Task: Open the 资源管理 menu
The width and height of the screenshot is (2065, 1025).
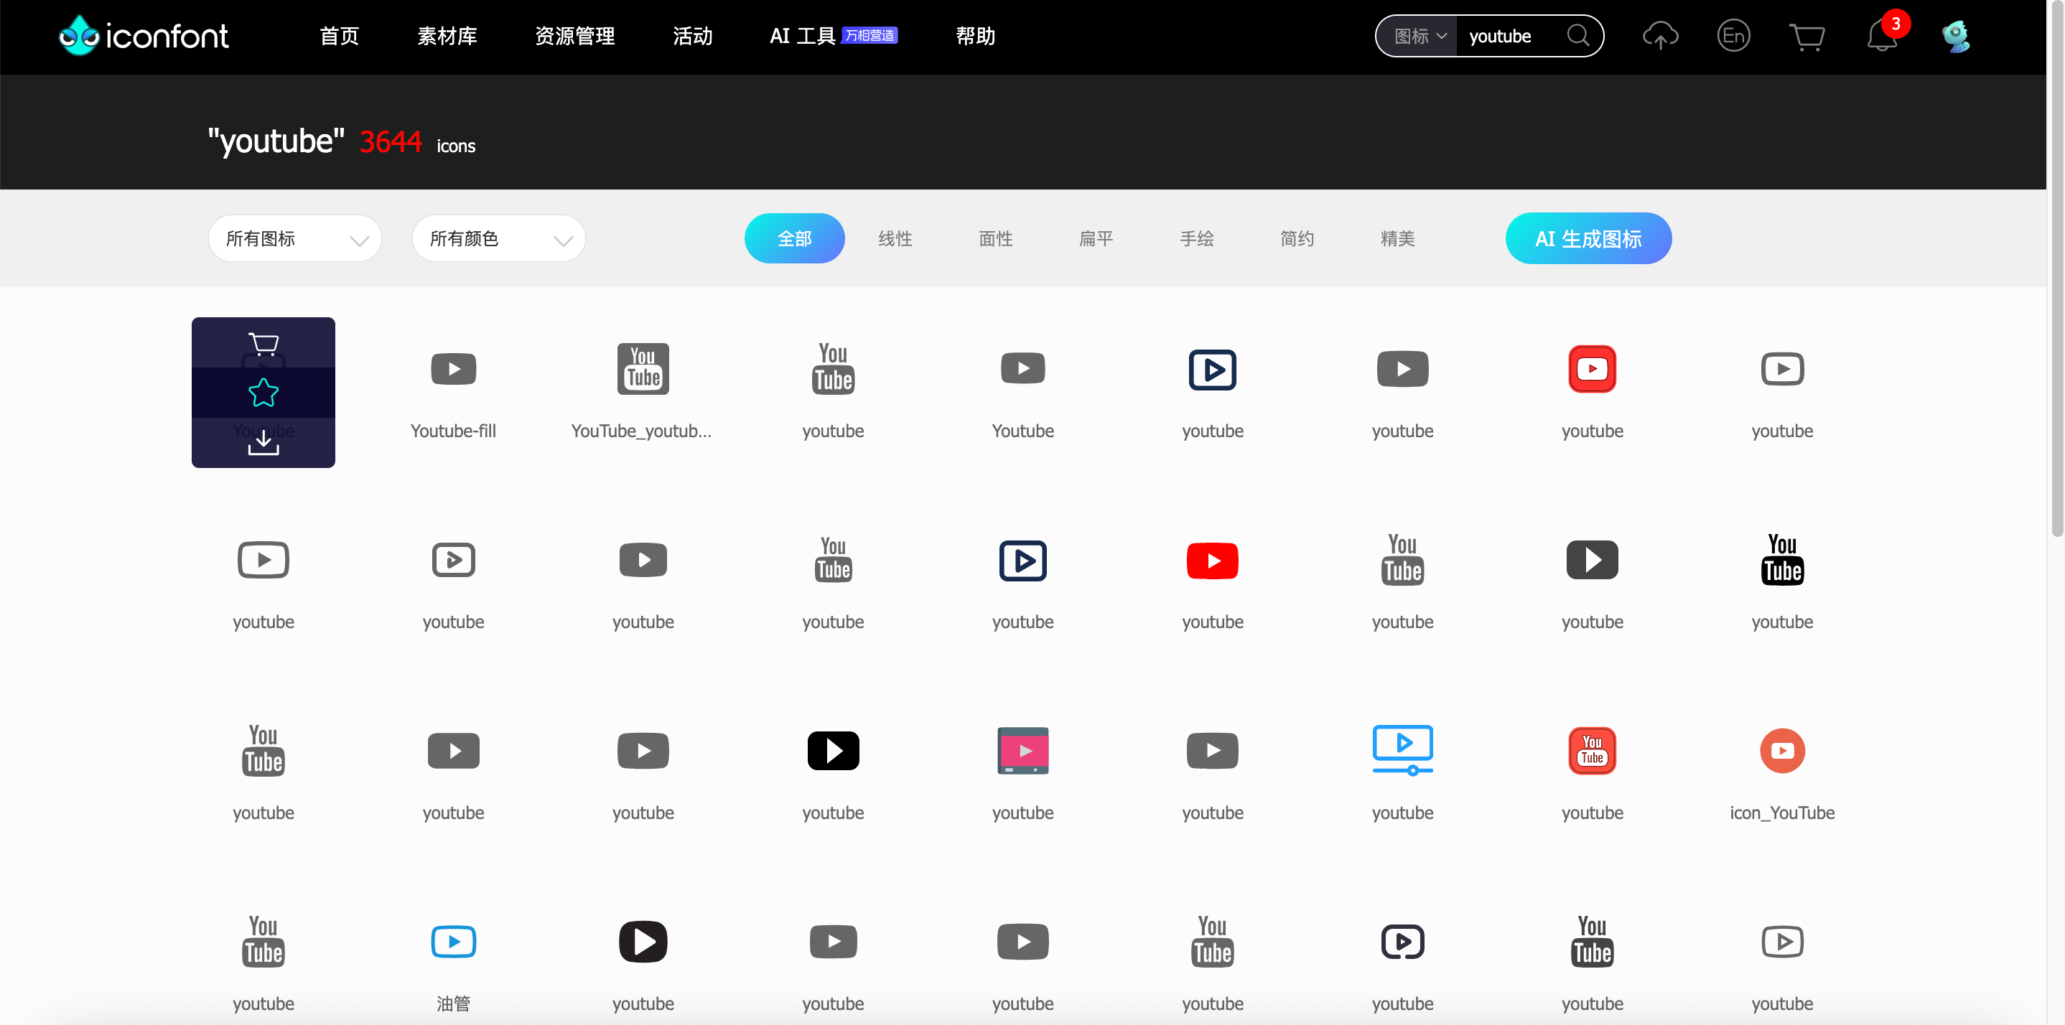Action: point(575,36)
